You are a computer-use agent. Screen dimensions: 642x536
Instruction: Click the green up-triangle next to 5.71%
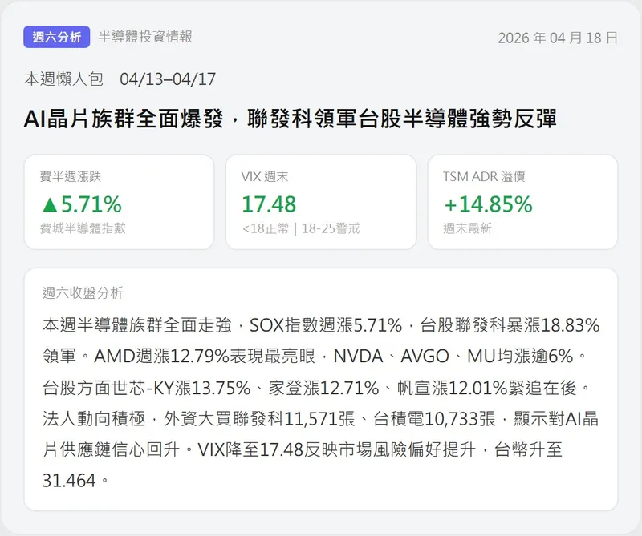point(50,205)
